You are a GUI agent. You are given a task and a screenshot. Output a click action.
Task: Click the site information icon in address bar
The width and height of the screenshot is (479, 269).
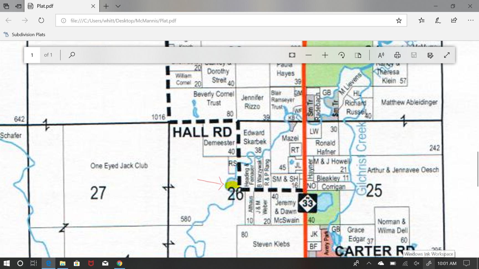tap(63, 20)
